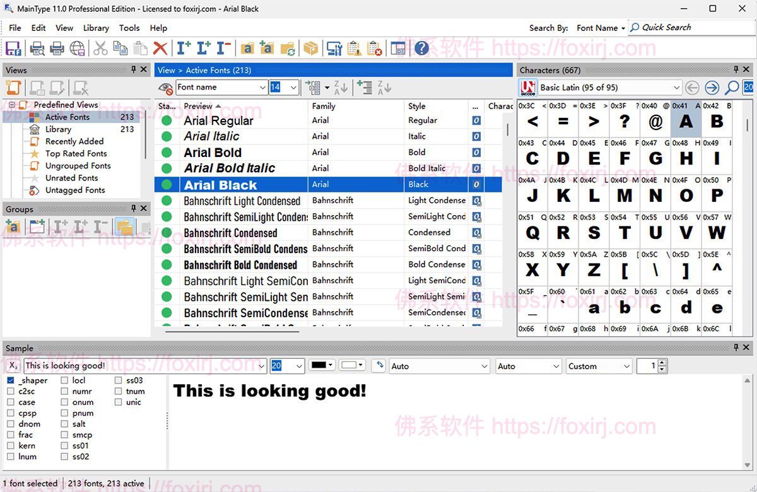
Task: Click the package box icon in toolbar
Action: click(x=310, y=49)
